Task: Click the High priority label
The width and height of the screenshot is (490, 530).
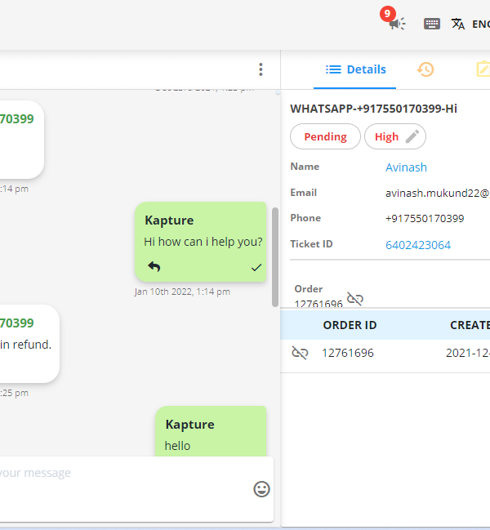Action: click(386, 136)
